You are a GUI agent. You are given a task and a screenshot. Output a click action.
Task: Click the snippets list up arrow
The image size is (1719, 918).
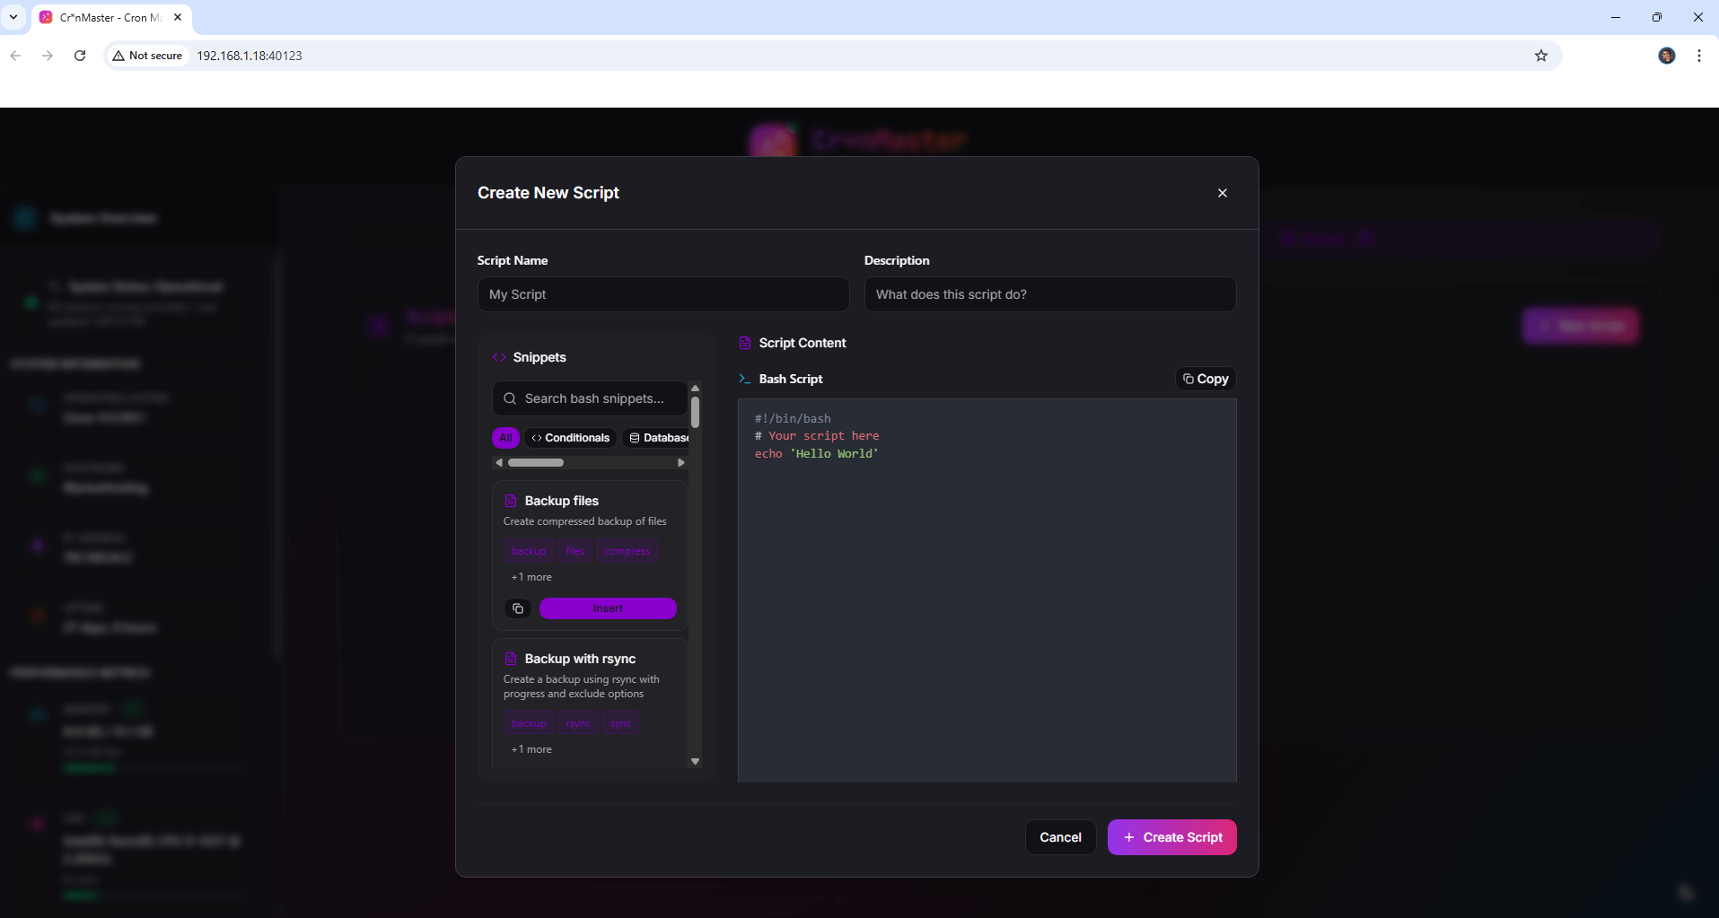pyautogui.click(x=695, y=389)
